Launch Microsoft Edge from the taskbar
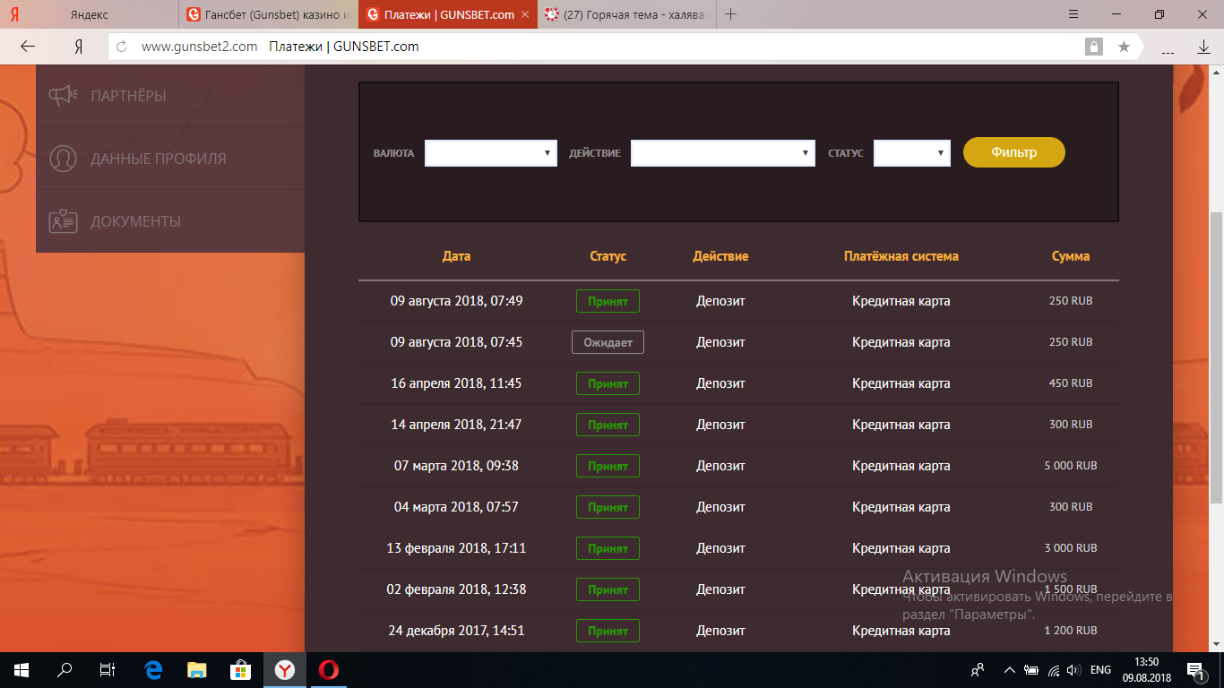This screenshot has height=688, width=1224. click(x=153, y=669)
